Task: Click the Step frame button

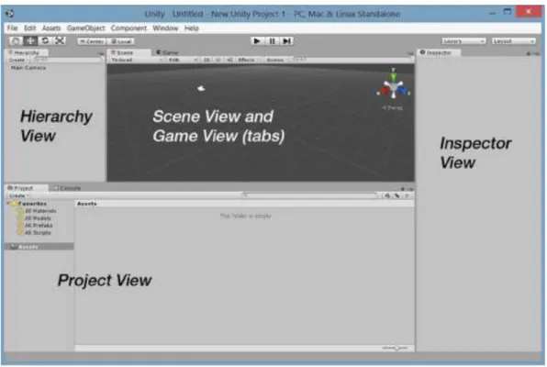Action: pos(286,41)
